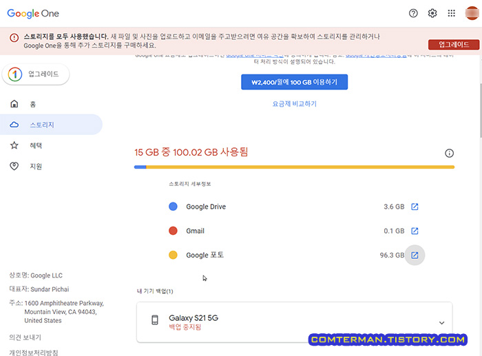Open the Google apps grid
The width and height of the screenshot is (482, 356).
[451, 13]
